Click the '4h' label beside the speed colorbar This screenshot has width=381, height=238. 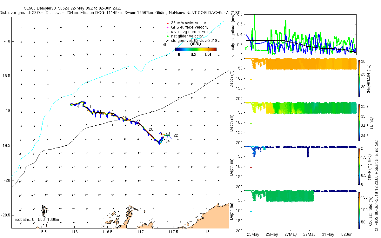click(x=165, y=45)
